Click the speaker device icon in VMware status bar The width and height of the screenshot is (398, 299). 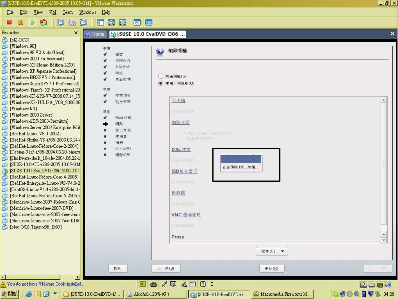pyautogui.click(x=388, y=285)
